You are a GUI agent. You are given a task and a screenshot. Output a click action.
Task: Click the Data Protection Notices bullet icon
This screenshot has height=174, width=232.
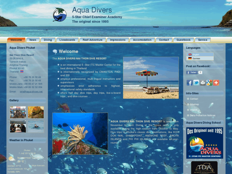click(x=188, y=115)
